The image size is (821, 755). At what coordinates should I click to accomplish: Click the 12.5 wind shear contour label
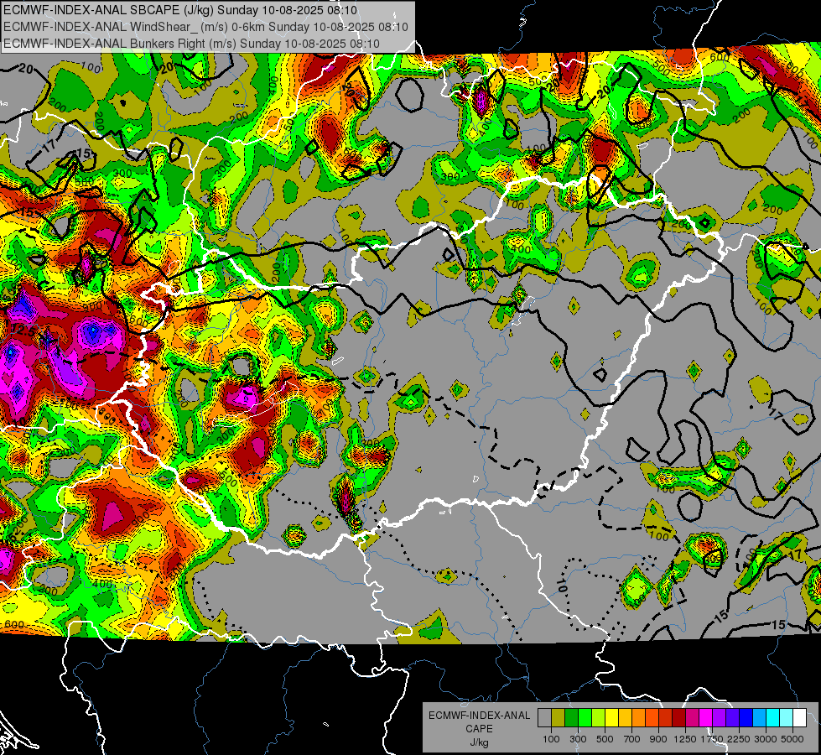[22, 331]
